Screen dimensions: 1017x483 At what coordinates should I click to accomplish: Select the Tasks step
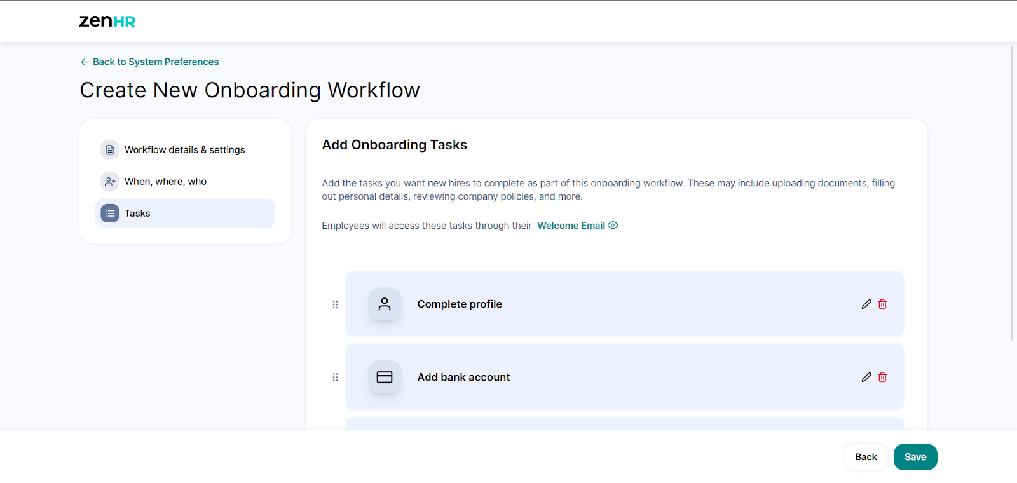185,213
